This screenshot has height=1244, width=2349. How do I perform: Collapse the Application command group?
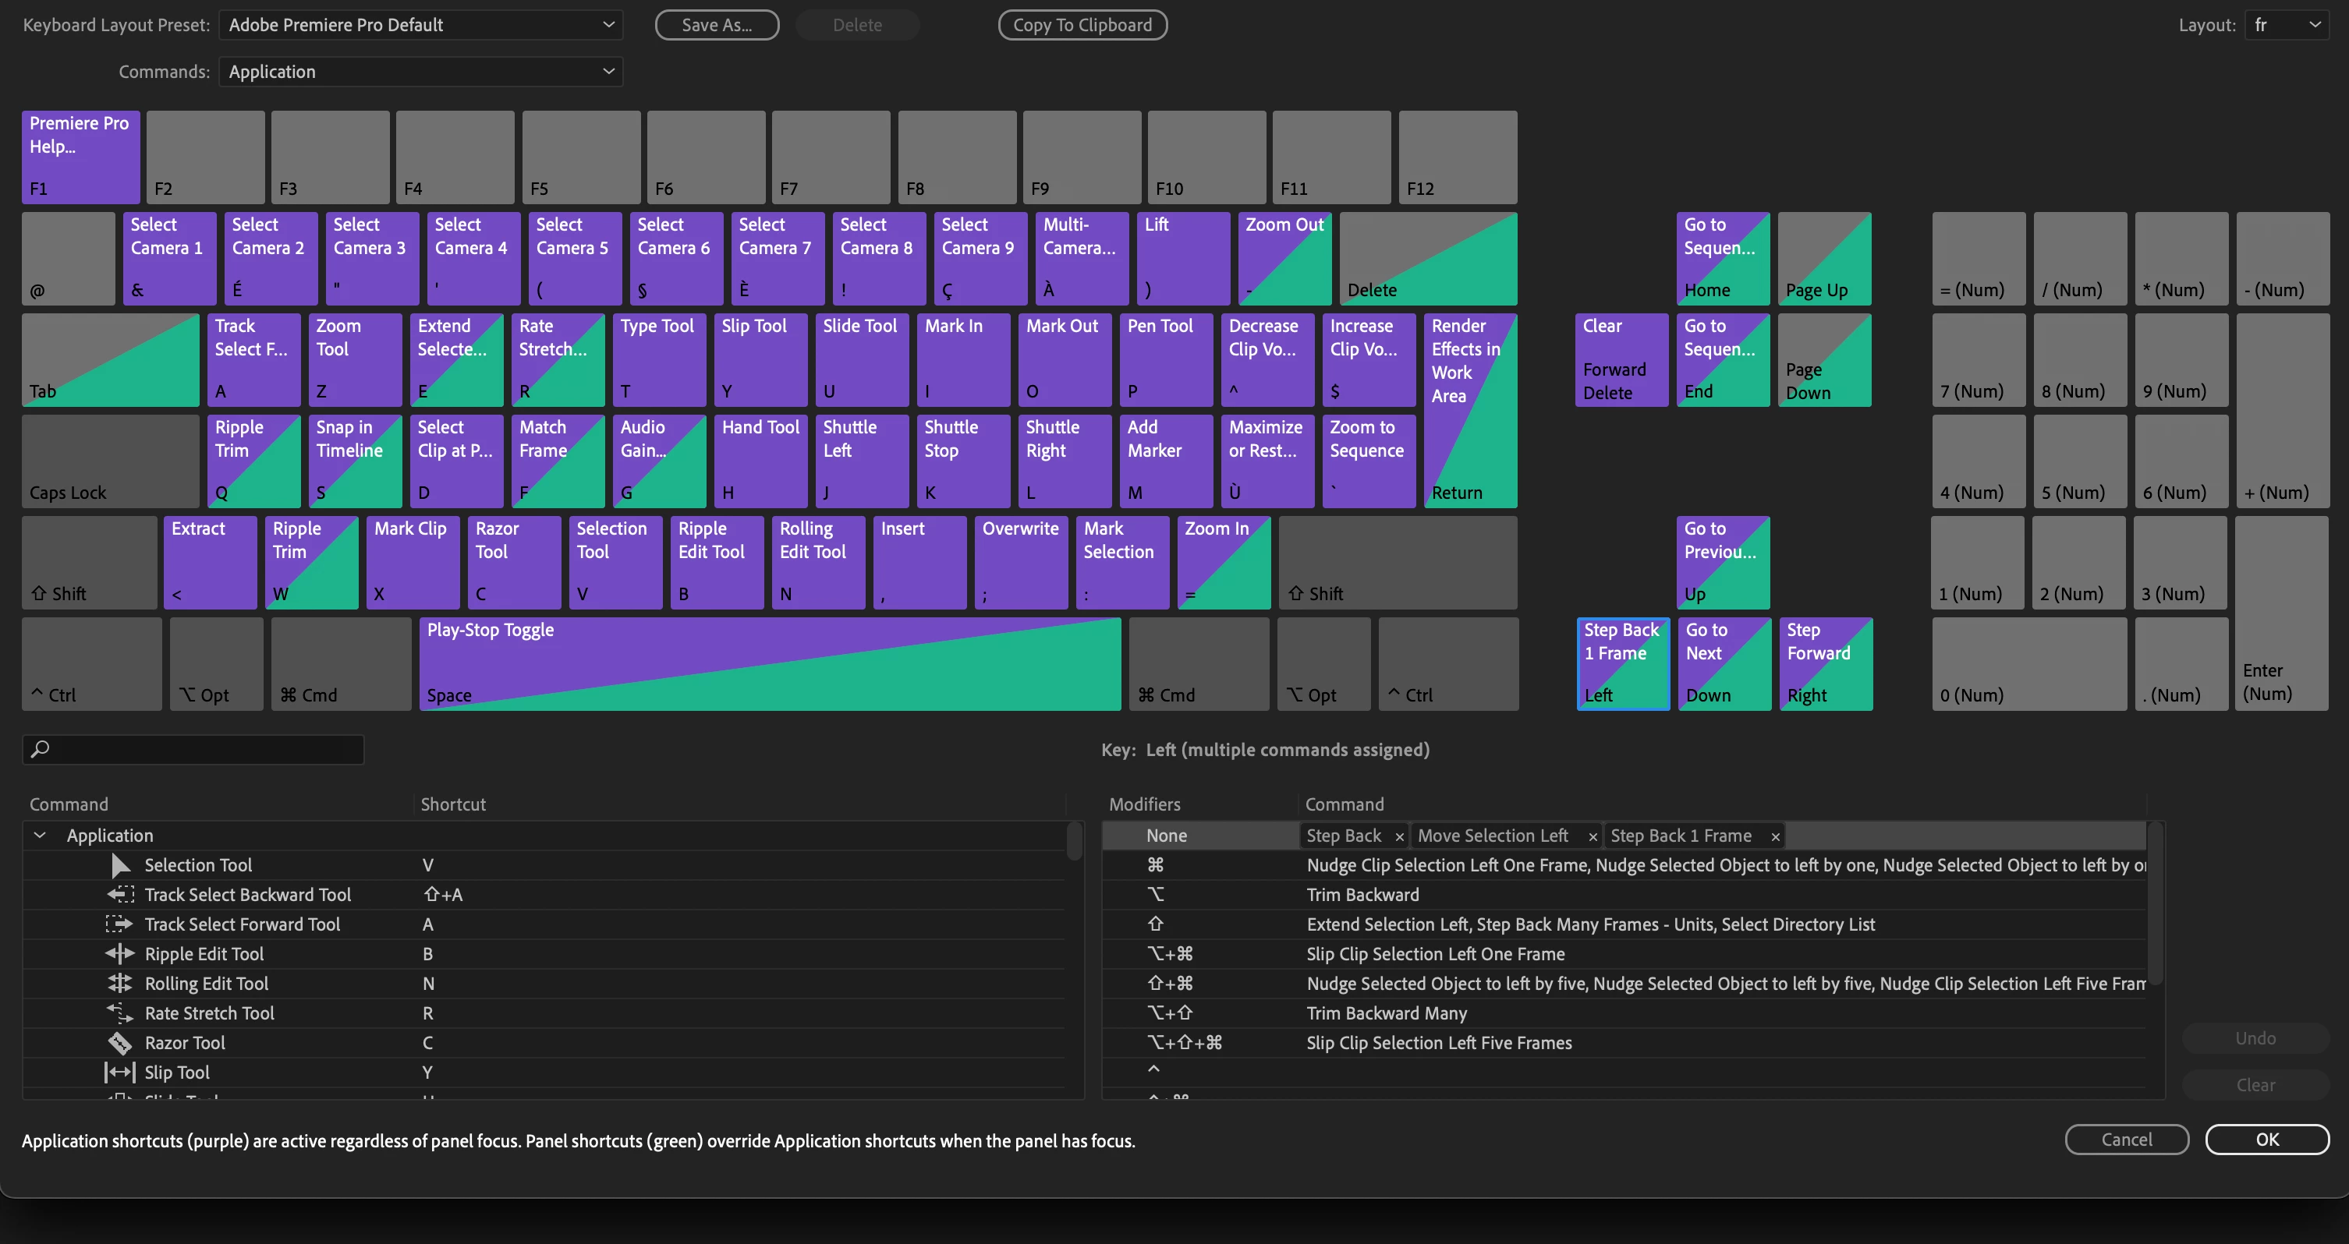(x=40, y=835)
